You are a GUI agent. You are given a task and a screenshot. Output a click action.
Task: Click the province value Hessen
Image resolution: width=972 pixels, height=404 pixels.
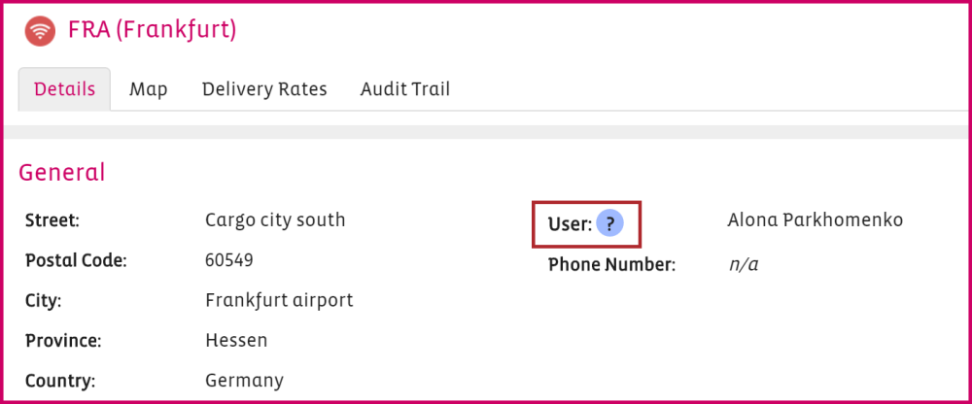[236, 341]
